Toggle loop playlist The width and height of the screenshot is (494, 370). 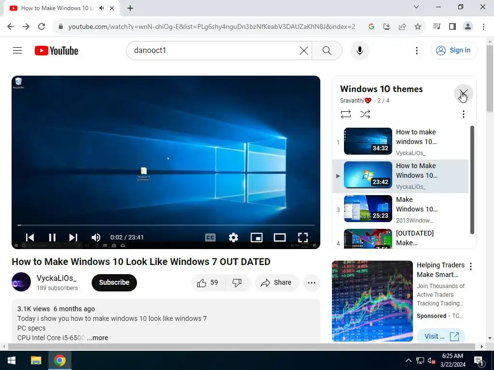[x=345, y=114]
